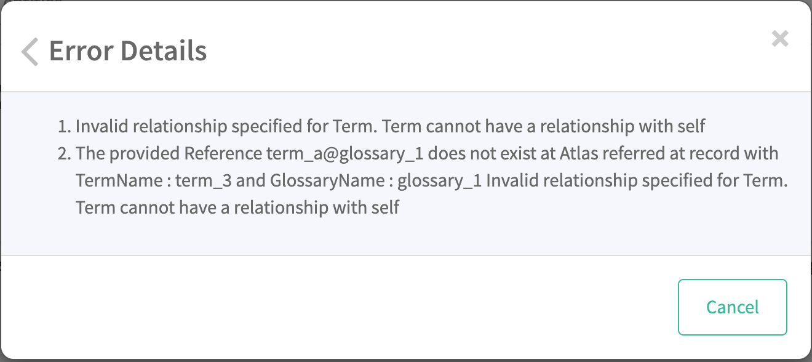Image resolution: width=812 pixels, height=362 pixels.
Task: Click the word "Atlas" in second error
Action: click(579, 153)
